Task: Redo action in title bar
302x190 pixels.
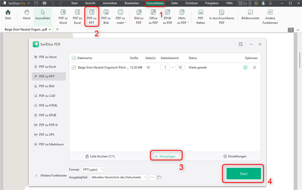Action: click(61, 3)
